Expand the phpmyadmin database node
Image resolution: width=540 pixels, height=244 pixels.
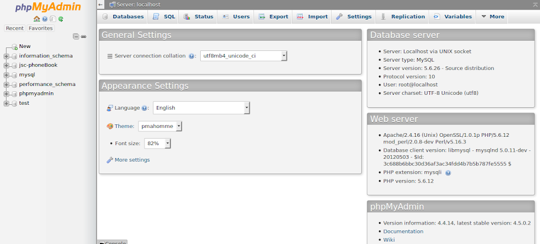(6, 94)
